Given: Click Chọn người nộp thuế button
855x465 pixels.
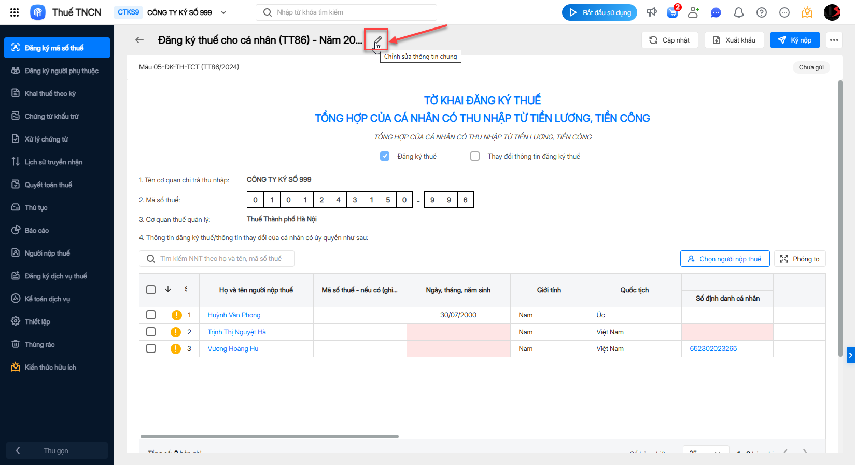Looking at the screenshot, I should point(725,259).
